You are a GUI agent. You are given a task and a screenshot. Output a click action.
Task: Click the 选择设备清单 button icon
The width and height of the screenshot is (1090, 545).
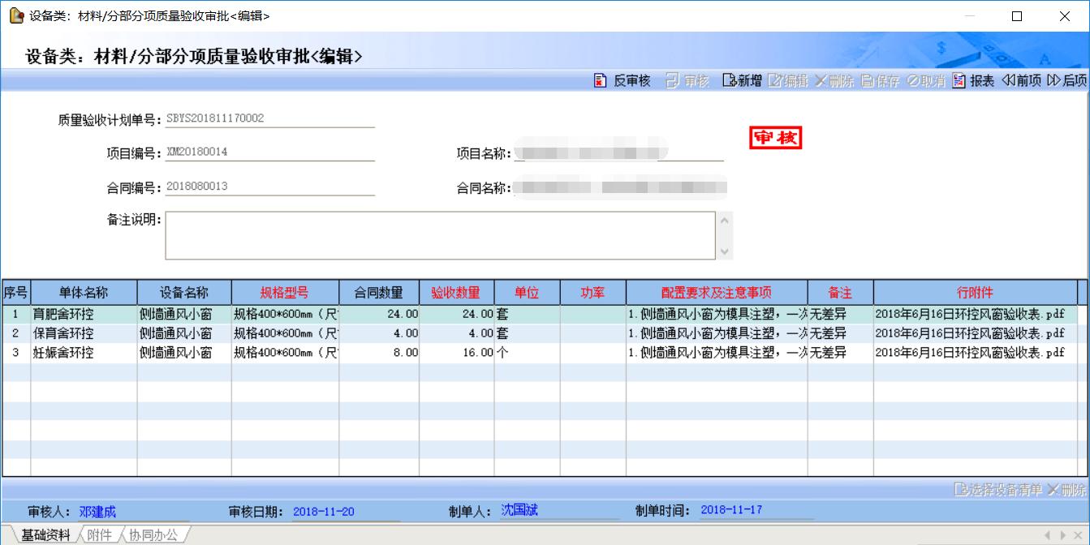coord(962,490)
